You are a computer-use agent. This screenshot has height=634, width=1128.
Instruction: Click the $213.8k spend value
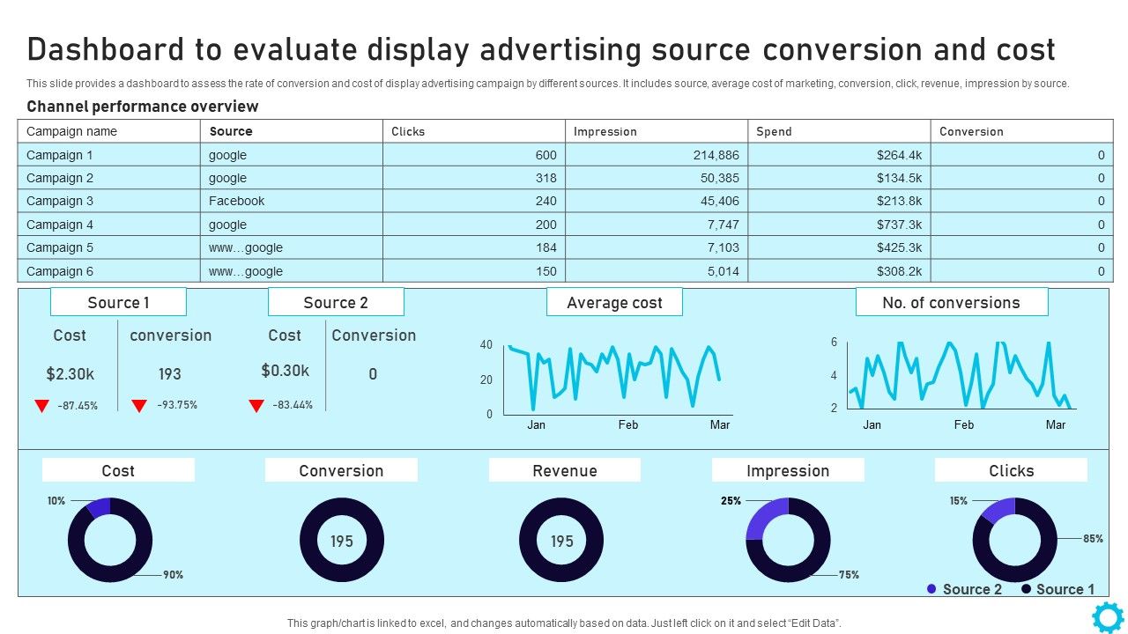[900, 201]
